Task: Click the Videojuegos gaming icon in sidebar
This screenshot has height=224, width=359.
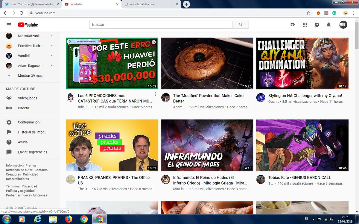Action: 9,98
